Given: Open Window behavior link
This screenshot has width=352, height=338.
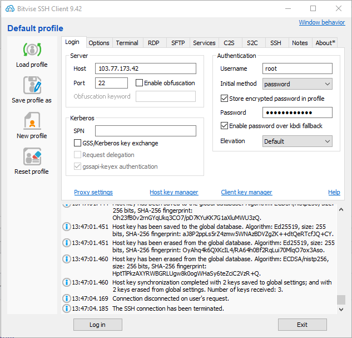Looking at the screenshot, I should point(322,22).
